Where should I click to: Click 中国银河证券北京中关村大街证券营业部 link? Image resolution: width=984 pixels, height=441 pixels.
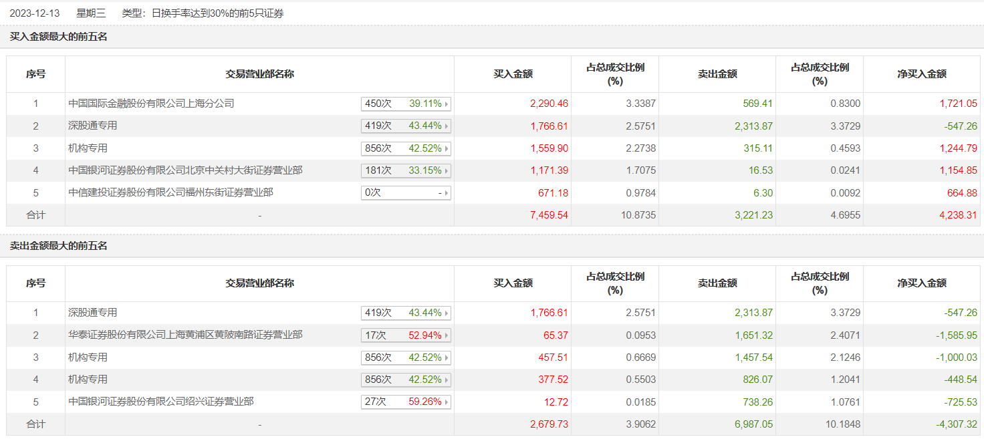185,170
